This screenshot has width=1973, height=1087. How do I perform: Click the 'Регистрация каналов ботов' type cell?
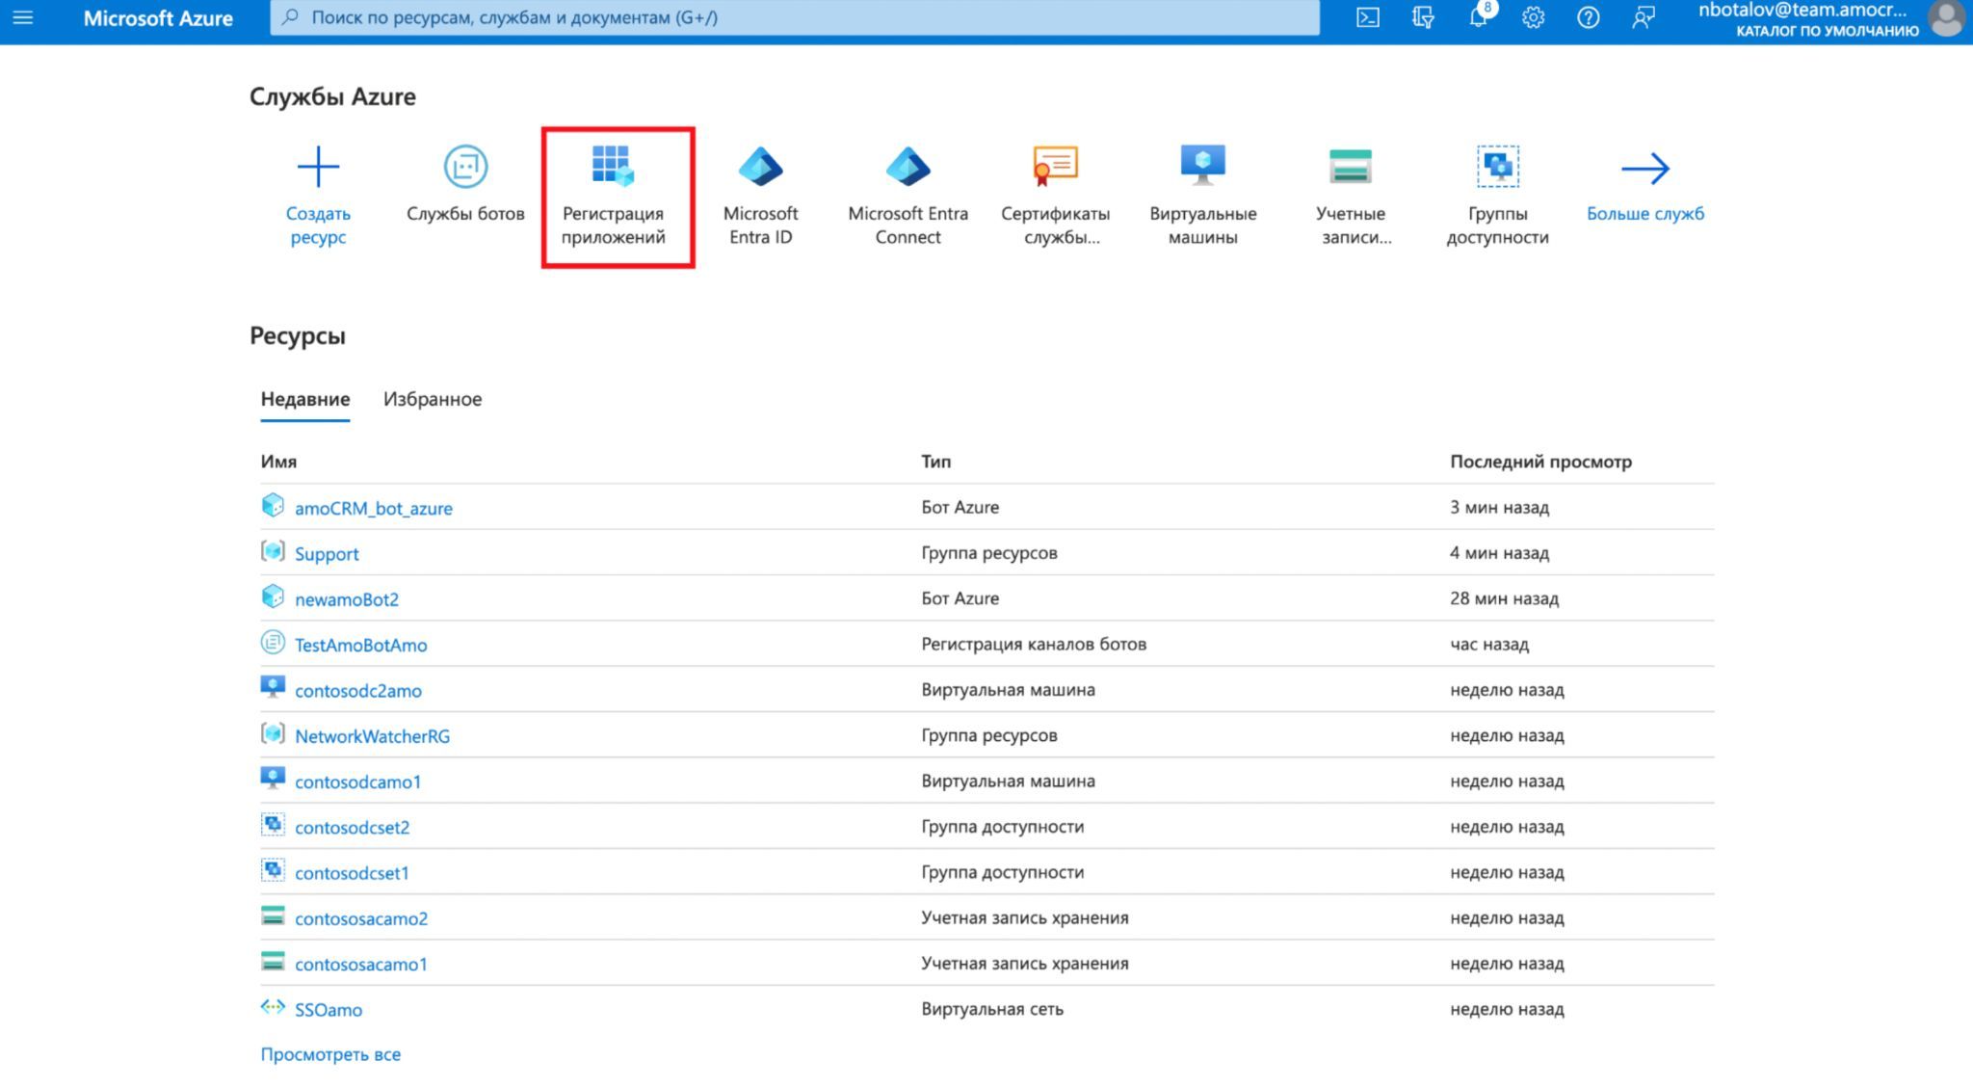click(x=1034, y=644)
